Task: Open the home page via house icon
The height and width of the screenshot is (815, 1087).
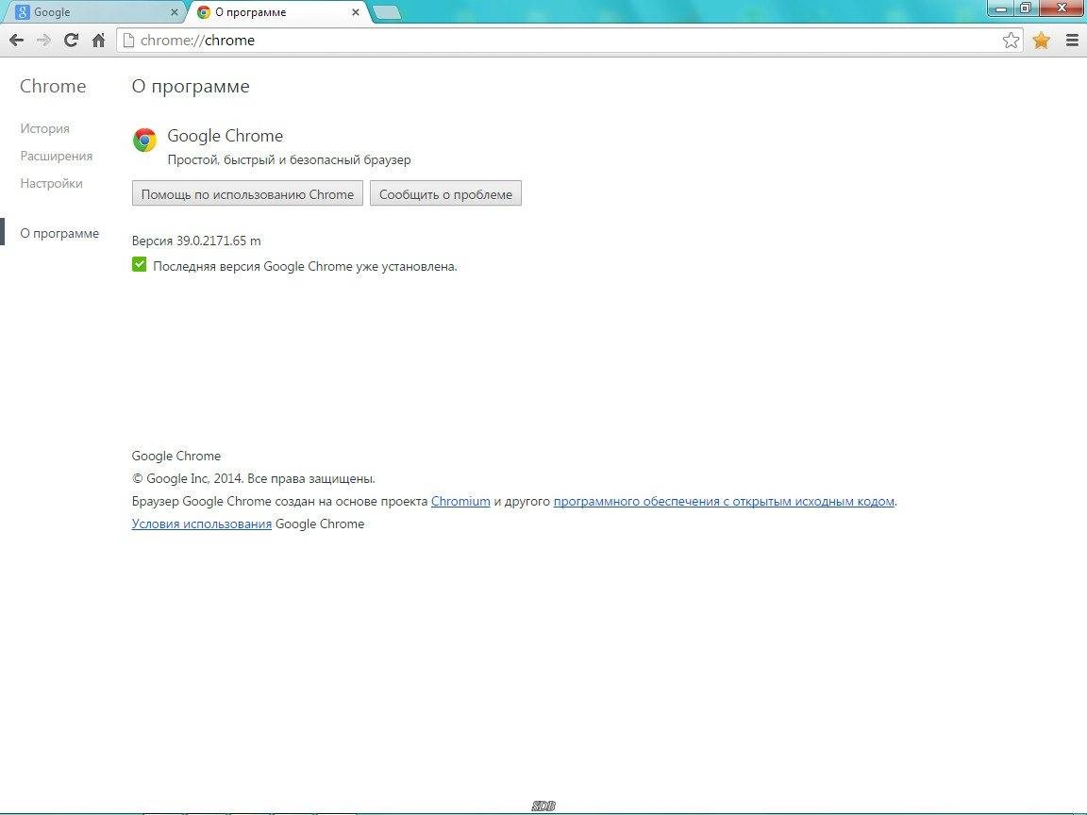Action: click(x=98, y=41)
